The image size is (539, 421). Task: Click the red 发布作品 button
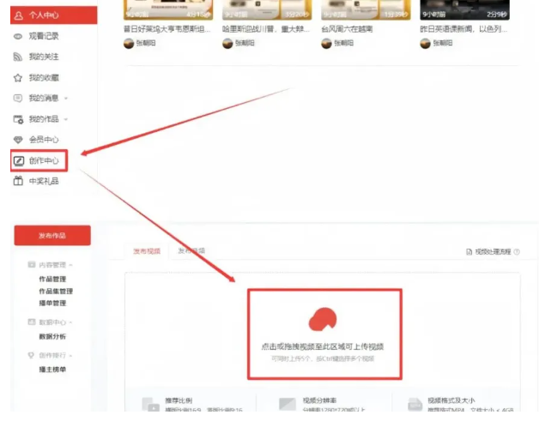[x=52, y=236]
